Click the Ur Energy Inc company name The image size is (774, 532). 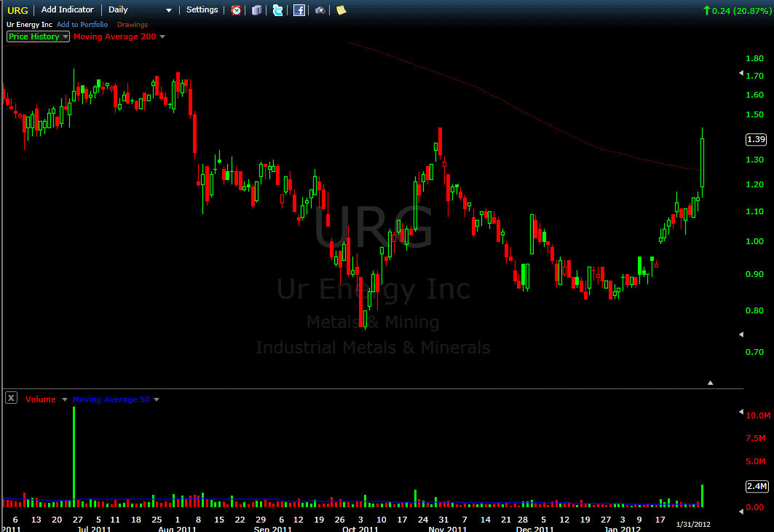(x=29, y=24)
